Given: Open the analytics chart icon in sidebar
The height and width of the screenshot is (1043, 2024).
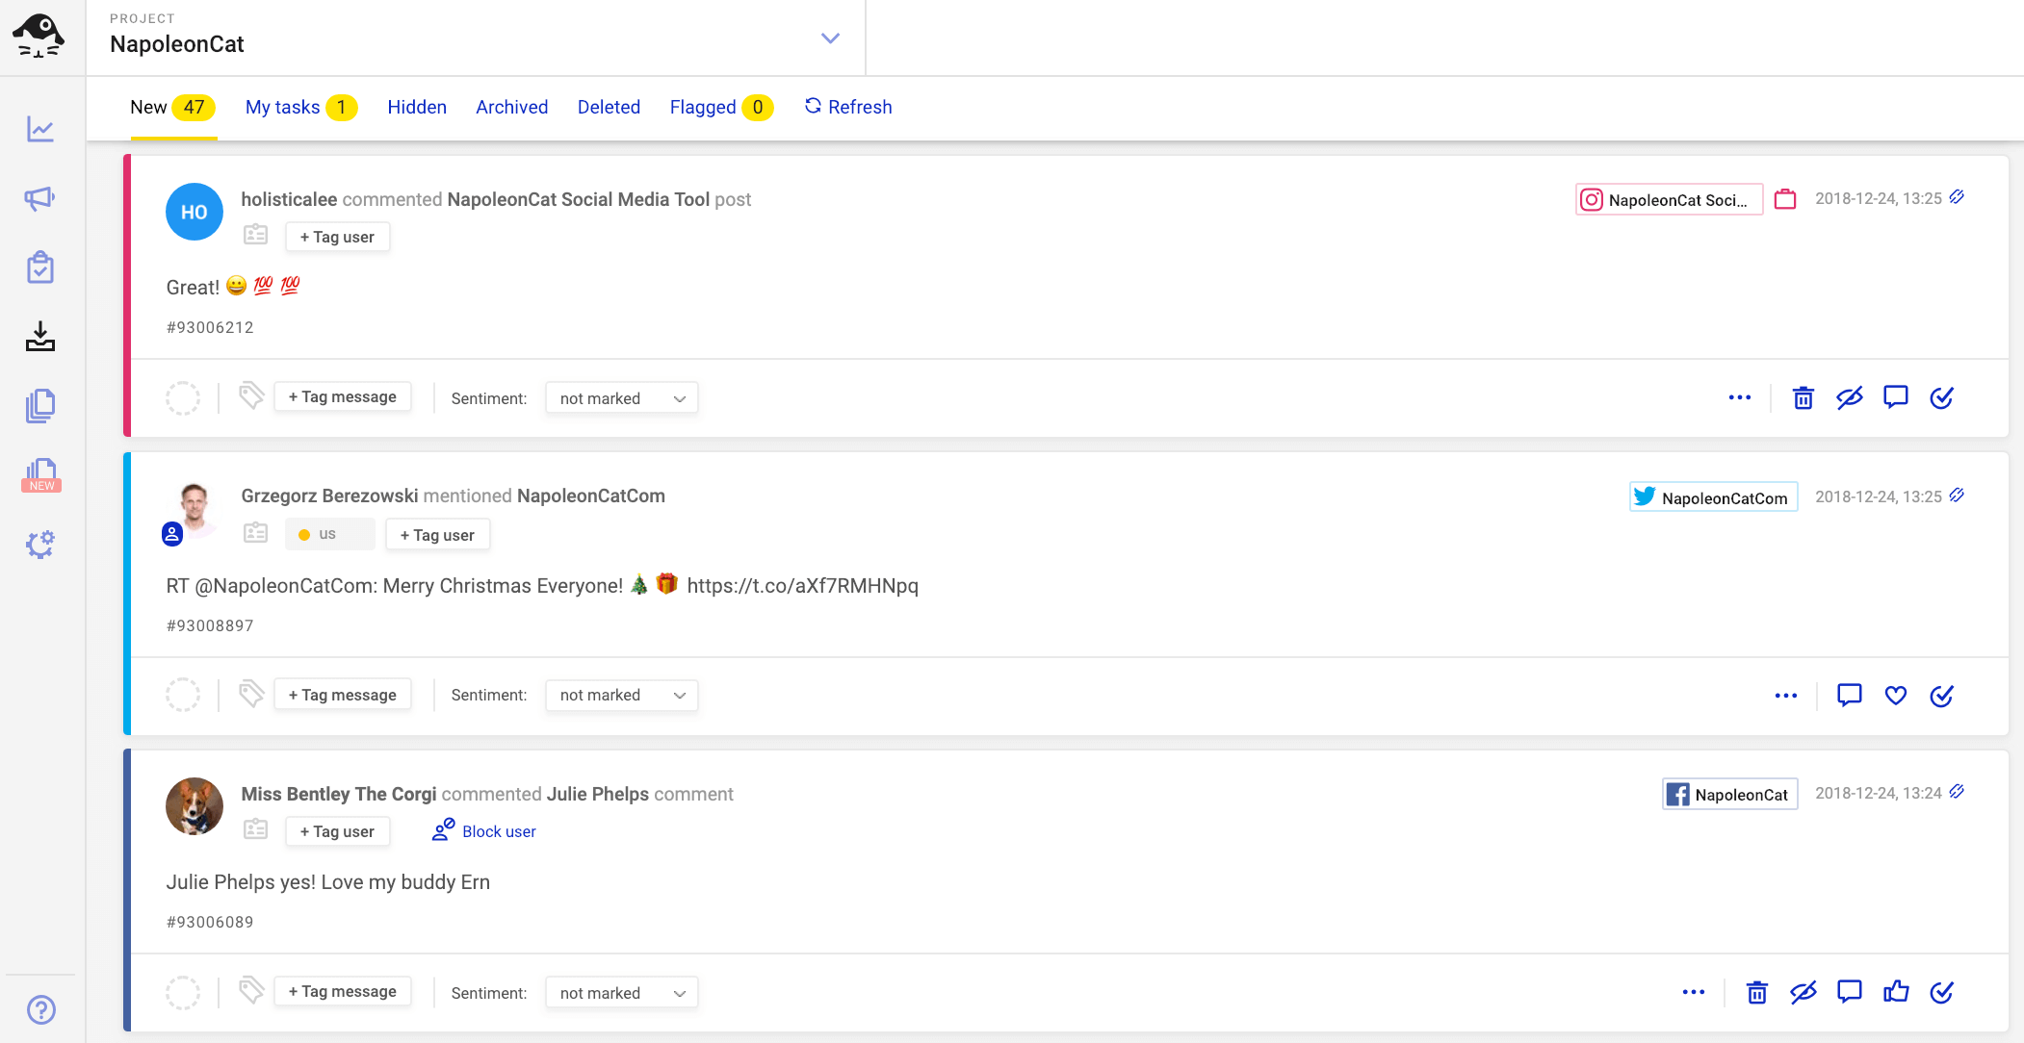Looking at the screenshot, I should tap(40, 129).
